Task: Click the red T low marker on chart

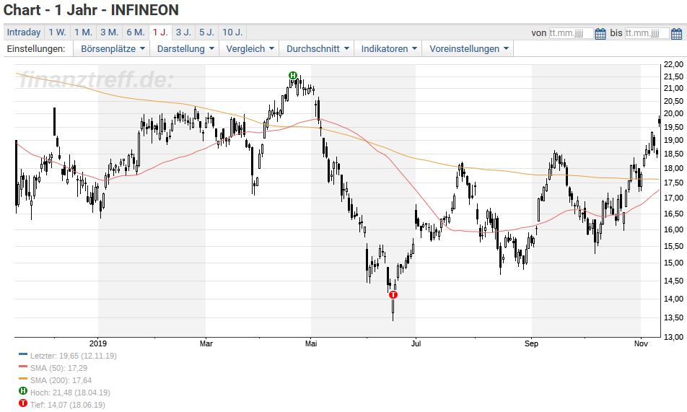Action: pos(393,294)
